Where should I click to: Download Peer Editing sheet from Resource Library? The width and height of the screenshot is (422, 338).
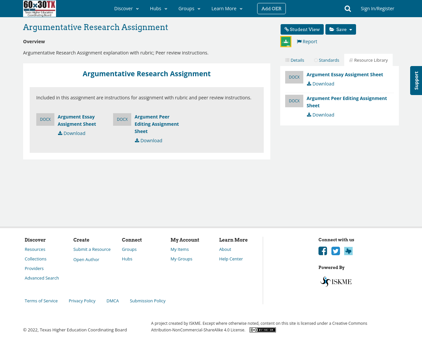[x=320, y=115]
